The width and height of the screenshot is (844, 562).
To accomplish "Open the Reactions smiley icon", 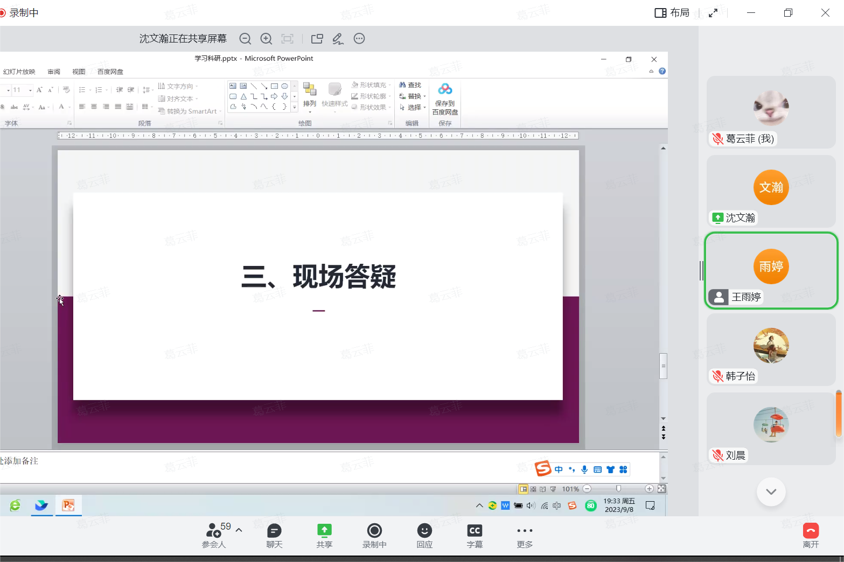I will tap(424, 531).
